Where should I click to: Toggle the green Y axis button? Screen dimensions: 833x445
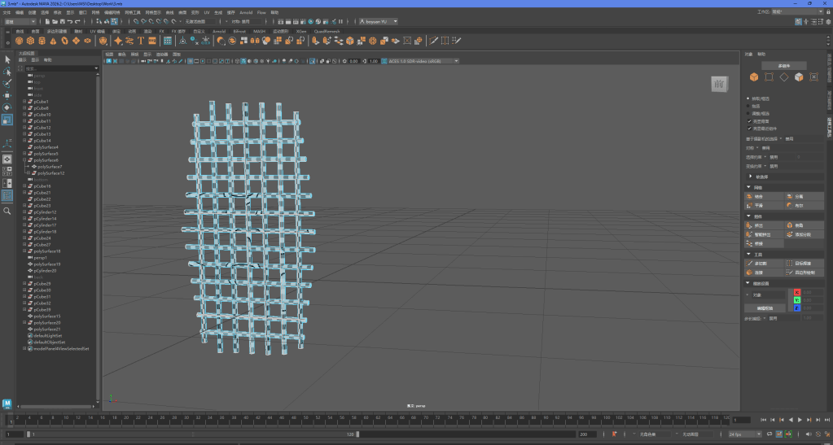pyautogui.click(x=797, y=300)
